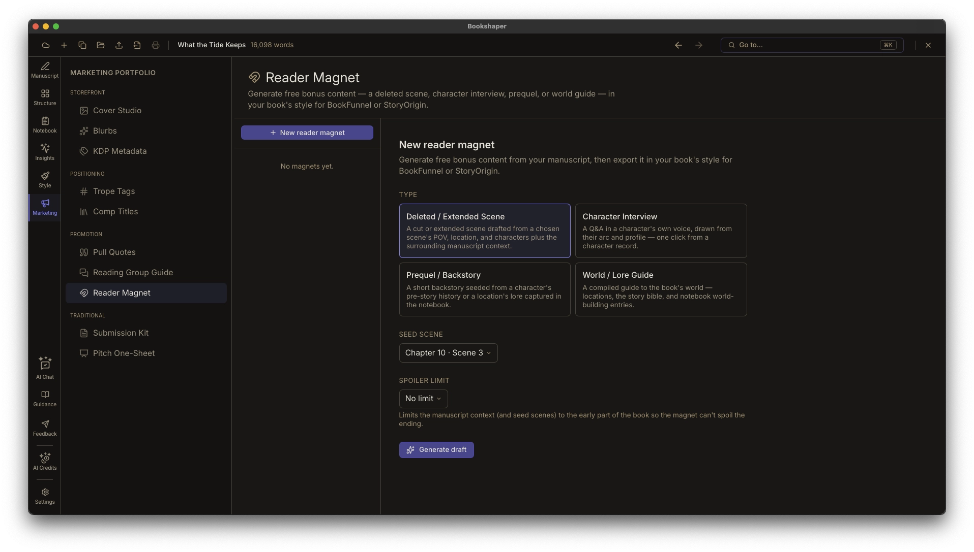Screen dimensions: 974x552
Task: Click the Reader Magnet page heading icon
Action: click(254, 77)
